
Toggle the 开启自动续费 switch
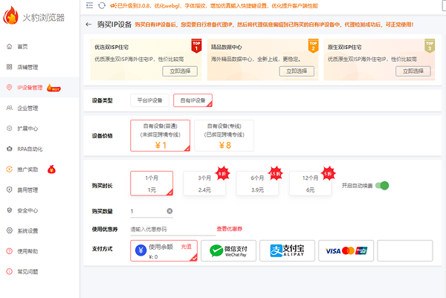tap(382, 185)
